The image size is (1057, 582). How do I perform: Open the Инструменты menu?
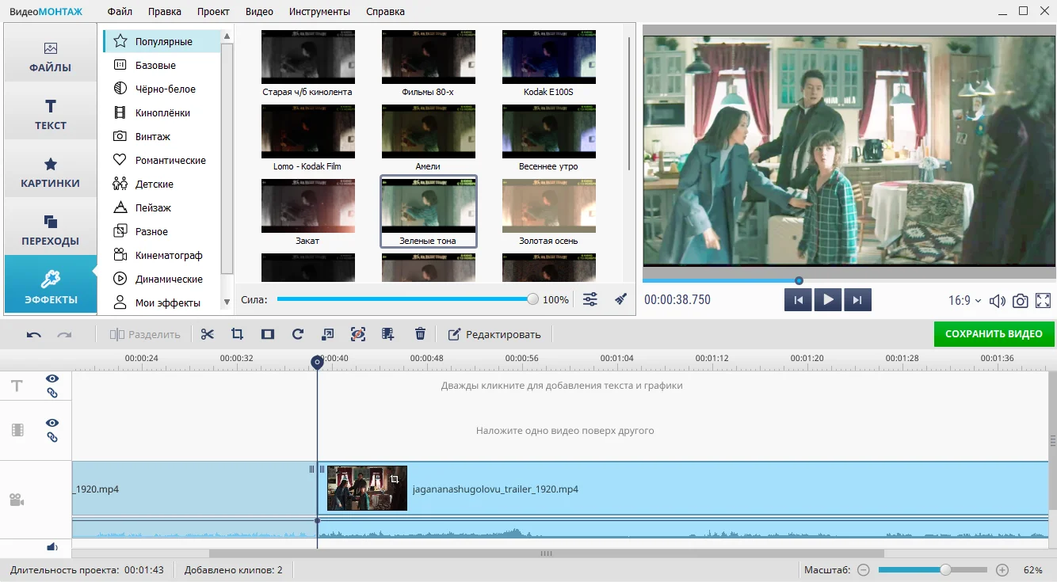click(x=319, y=12)
